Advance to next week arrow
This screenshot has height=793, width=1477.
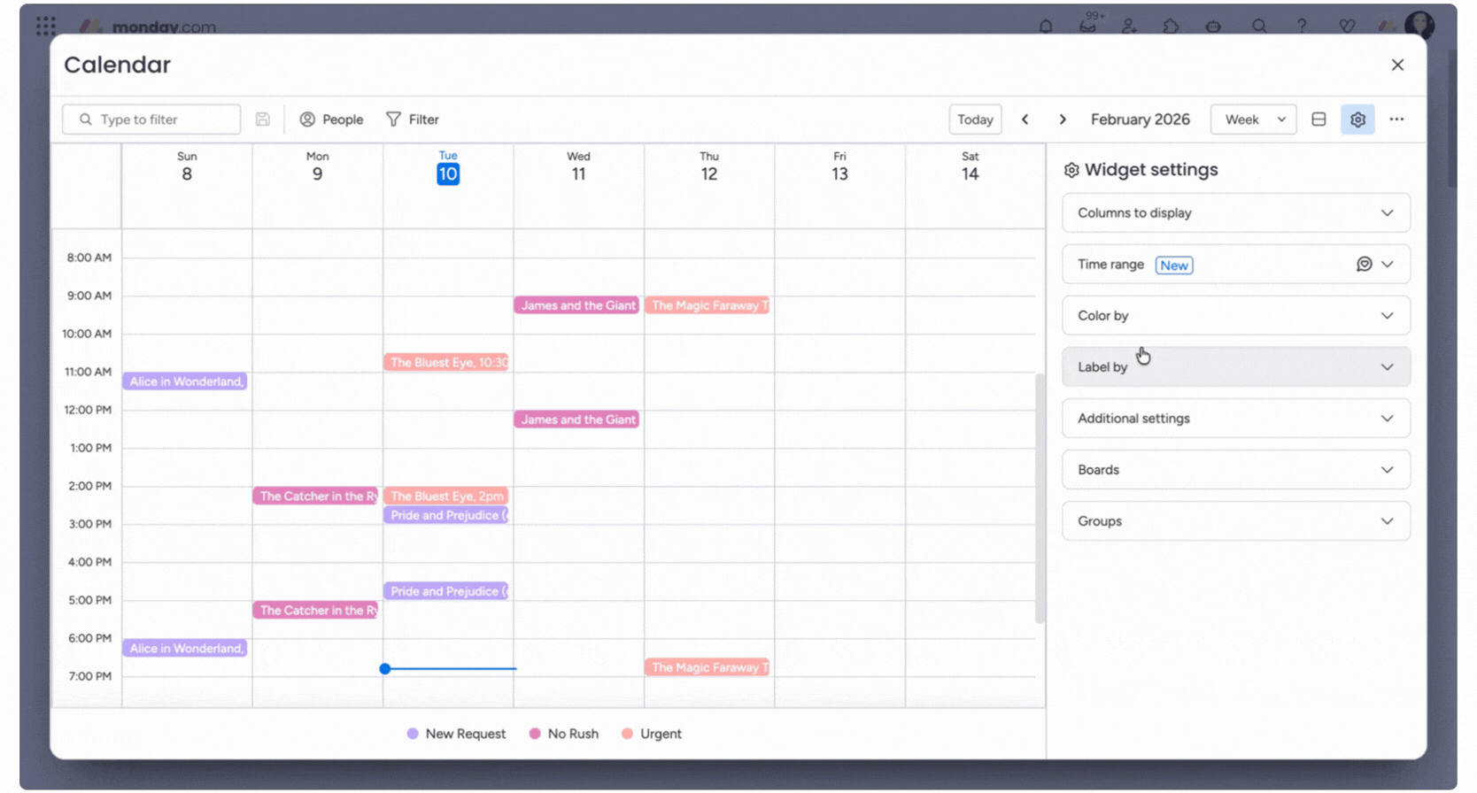1063,119
